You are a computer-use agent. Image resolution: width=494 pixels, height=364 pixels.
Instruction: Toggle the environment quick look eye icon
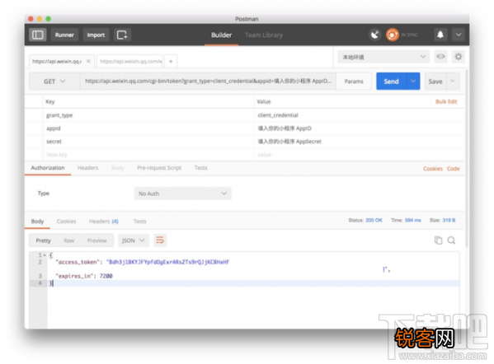pos(440,57)
